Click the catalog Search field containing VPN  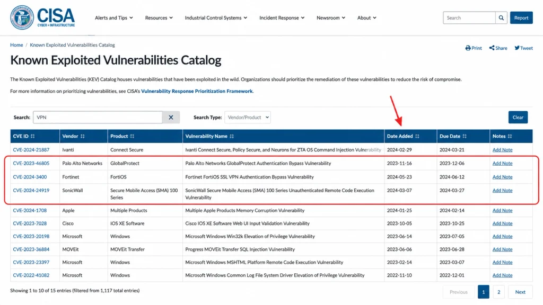[x=98, y=117]
